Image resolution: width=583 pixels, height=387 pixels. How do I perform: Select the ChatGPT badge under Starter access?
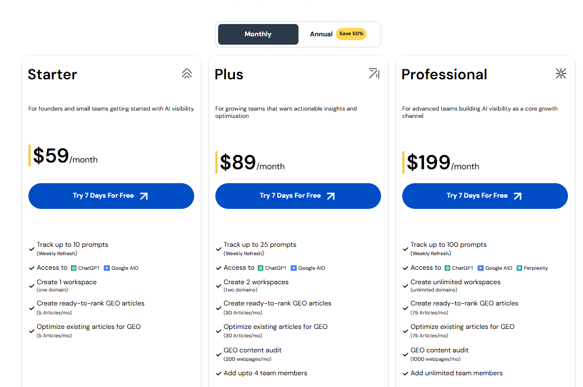click(x=85, y=267)
